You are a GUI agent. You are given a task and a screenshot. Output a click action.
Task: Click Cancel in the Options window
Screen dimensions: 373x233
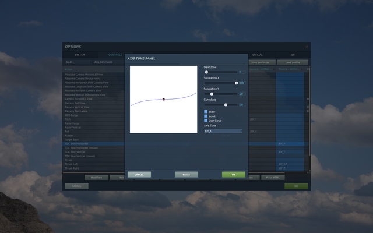pyautogui.click(x=76, y=186)
